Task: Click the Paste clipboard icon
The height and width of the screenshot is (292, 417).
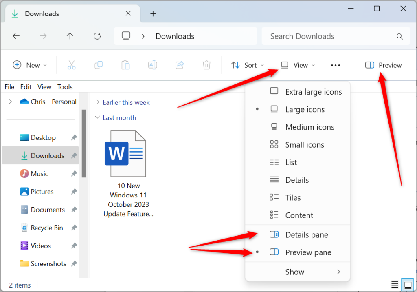Action: coord(125,65)
